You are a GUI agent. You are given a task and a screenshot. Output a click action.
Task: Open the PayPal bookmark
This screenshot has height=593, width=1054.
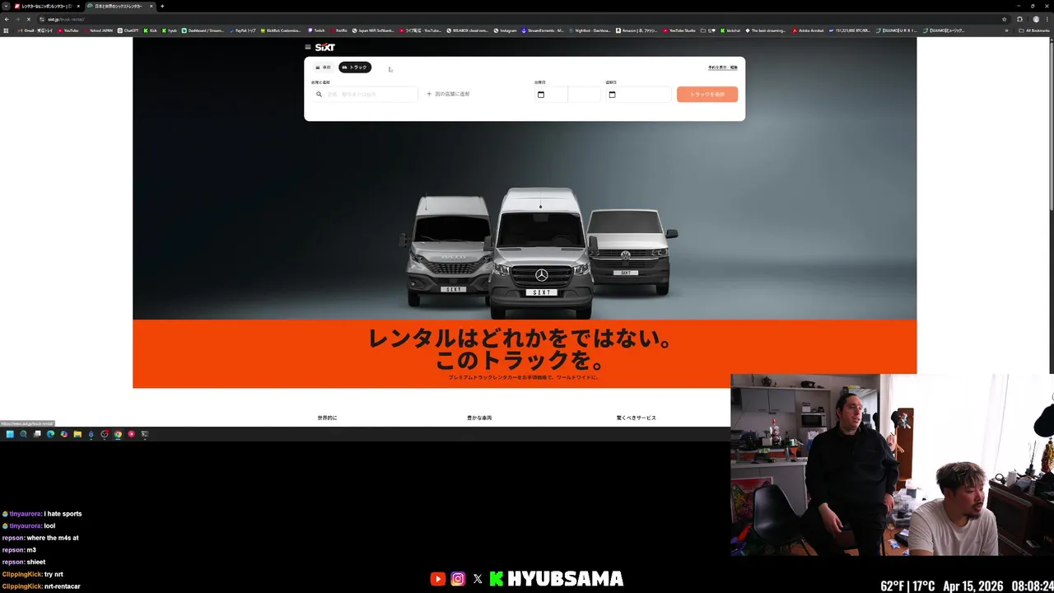coord(244,30)
